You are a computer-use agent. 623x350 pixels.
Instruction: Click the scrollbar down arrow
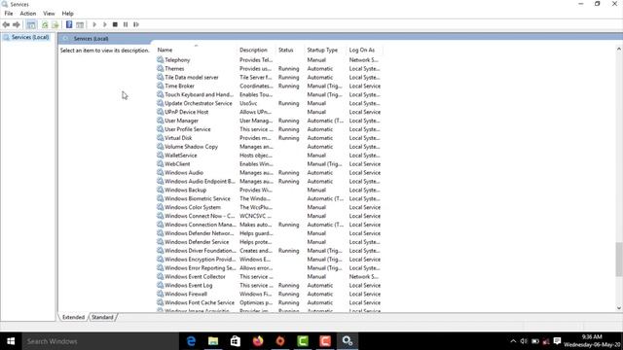[619, 308]
